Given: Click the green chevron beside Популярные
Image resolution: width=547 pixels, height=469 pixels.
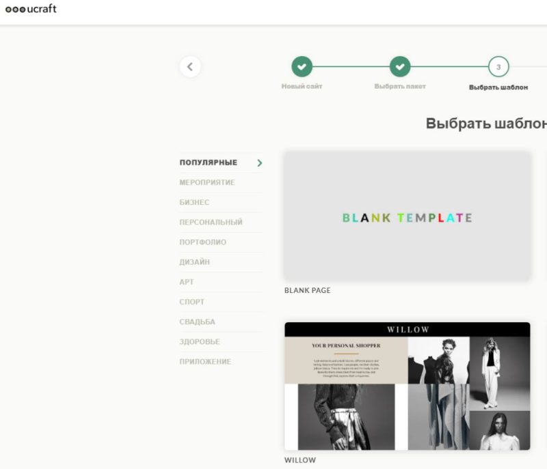Looking at the screenshot, I should 260,163.
